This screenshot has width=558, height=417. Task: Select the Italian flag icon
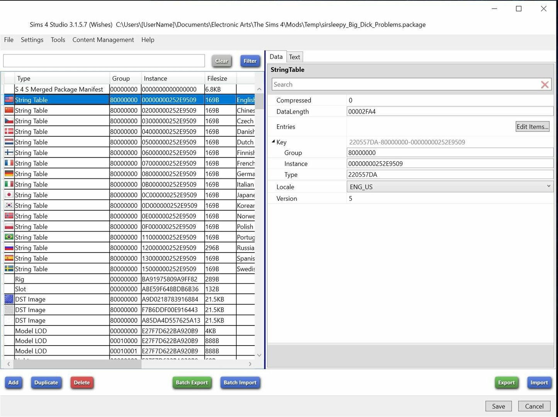tap(9, 184)
